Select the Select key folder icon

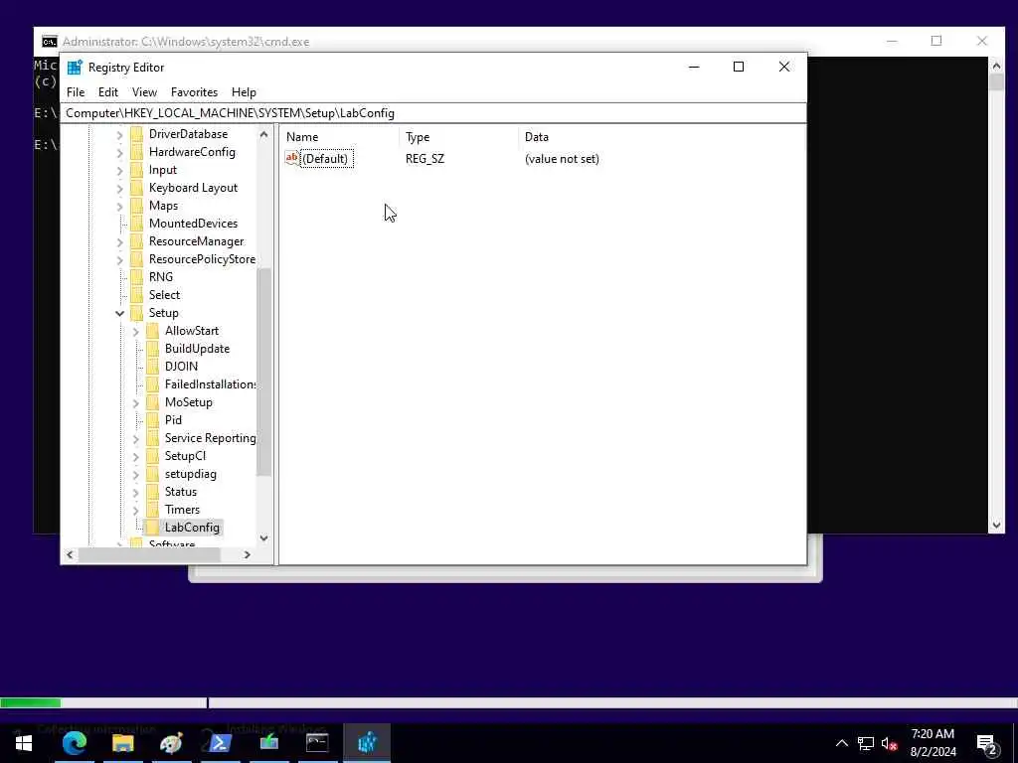[x=136, y=294]
